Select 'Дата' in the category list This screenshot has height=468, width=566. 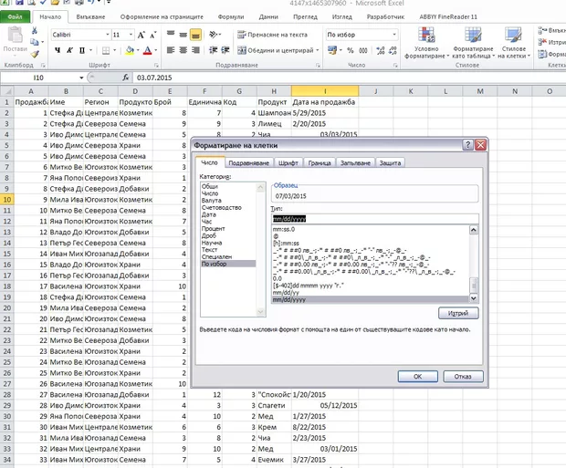(x=209, y=216)
